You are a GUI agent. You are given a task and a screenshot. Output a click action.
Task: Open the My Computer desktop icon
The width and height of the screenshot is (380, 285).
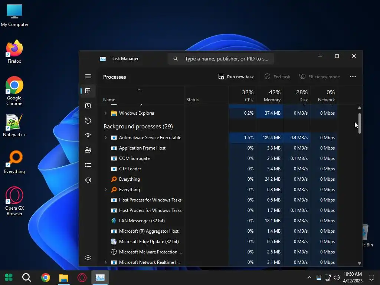pos(14,15)
